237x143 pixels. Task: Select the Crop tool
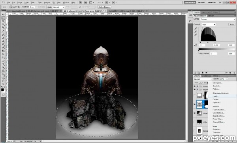pyautogui.click(x=3, y=27)
